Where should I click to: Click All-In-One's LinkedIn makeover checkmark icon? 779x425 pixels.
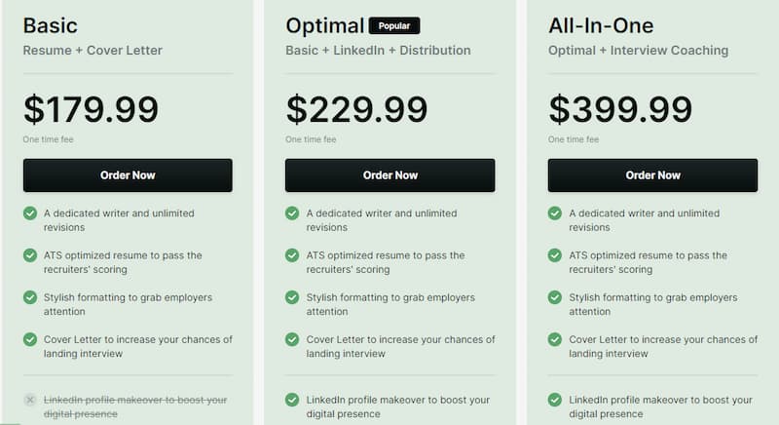[555, 400]
